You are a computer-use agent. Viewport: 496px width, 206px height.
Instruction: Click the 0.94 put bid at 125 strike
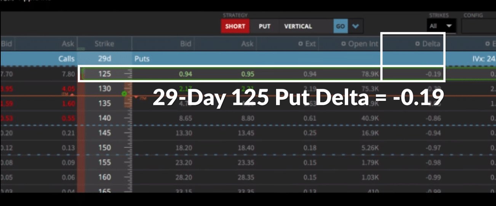click(x=185, y=74)
